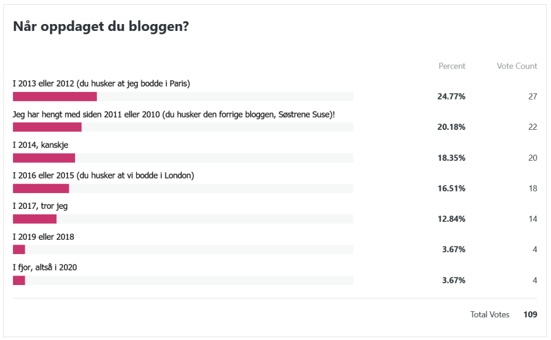This screenshot has height=340, width=551.
Task: Click the poll title "Når oppdaget du bloggen?"
Action: pyautogui.click(x=101, y=27)
